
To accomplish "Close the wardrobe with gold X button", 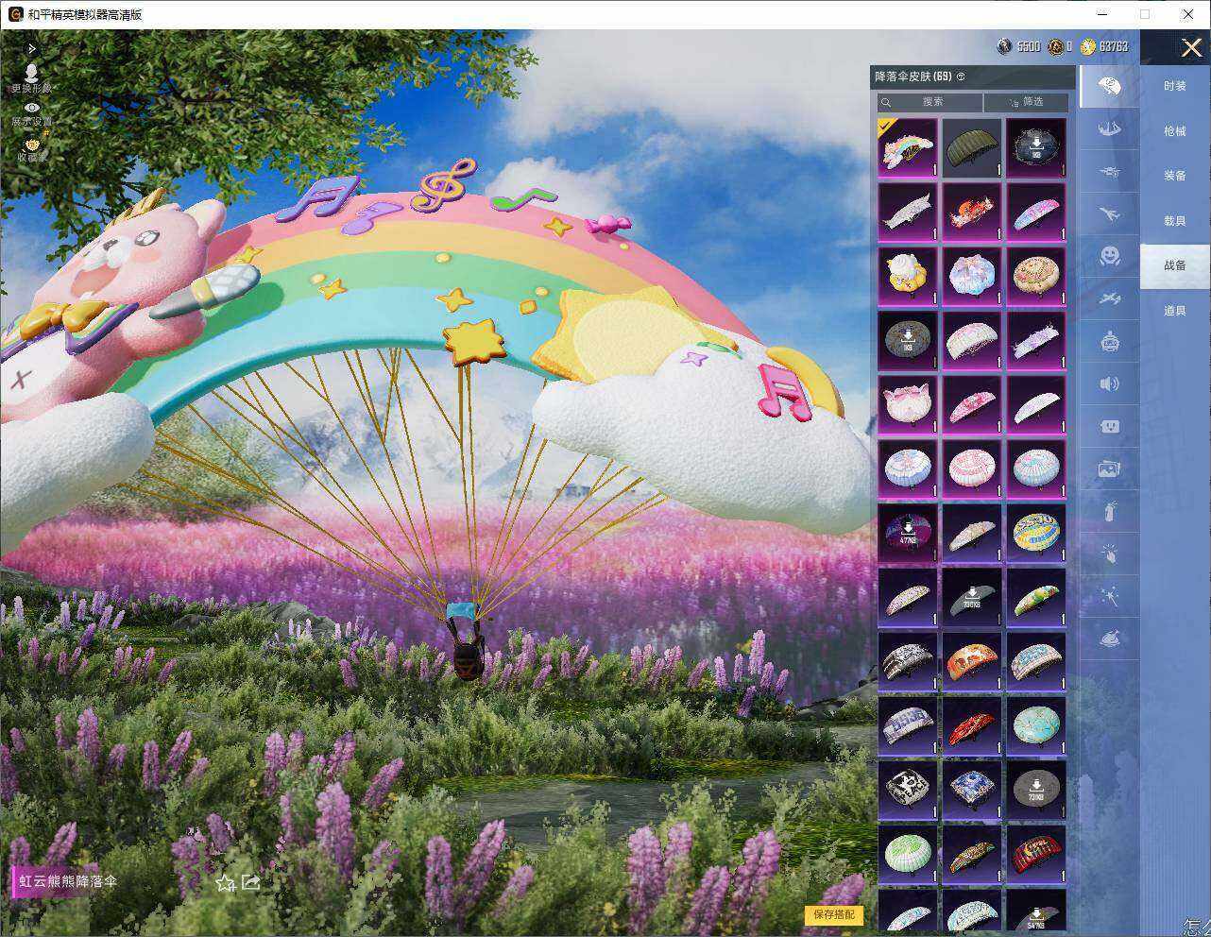I will tap(1192, 47).
